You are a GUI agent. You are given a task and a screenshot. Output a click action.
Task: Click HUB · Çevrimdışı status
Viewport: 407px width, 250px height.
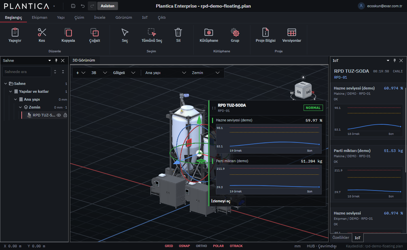coord(322,246)
